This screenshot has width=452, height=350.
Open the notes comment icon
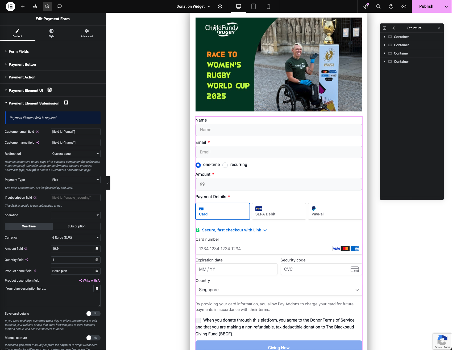coord(60,6)
